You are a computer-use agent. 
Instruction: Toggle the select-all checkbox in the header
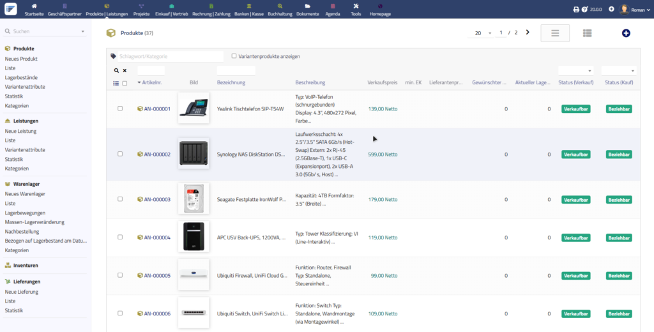pos(125,84)
